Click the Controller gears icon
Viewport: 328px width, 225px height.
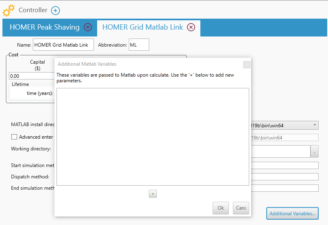tap(9, 11)
